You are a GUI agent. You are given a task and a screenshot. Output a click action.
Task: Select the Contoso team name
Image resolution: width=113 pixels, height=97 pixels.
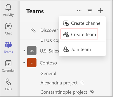point(48,63)
